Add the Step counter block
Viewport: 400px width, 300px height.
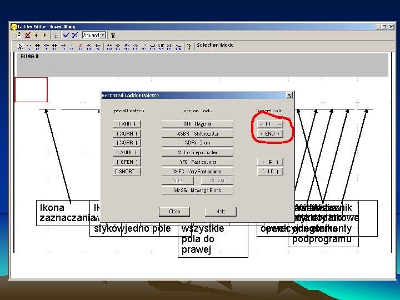click(x=197, y=152)
